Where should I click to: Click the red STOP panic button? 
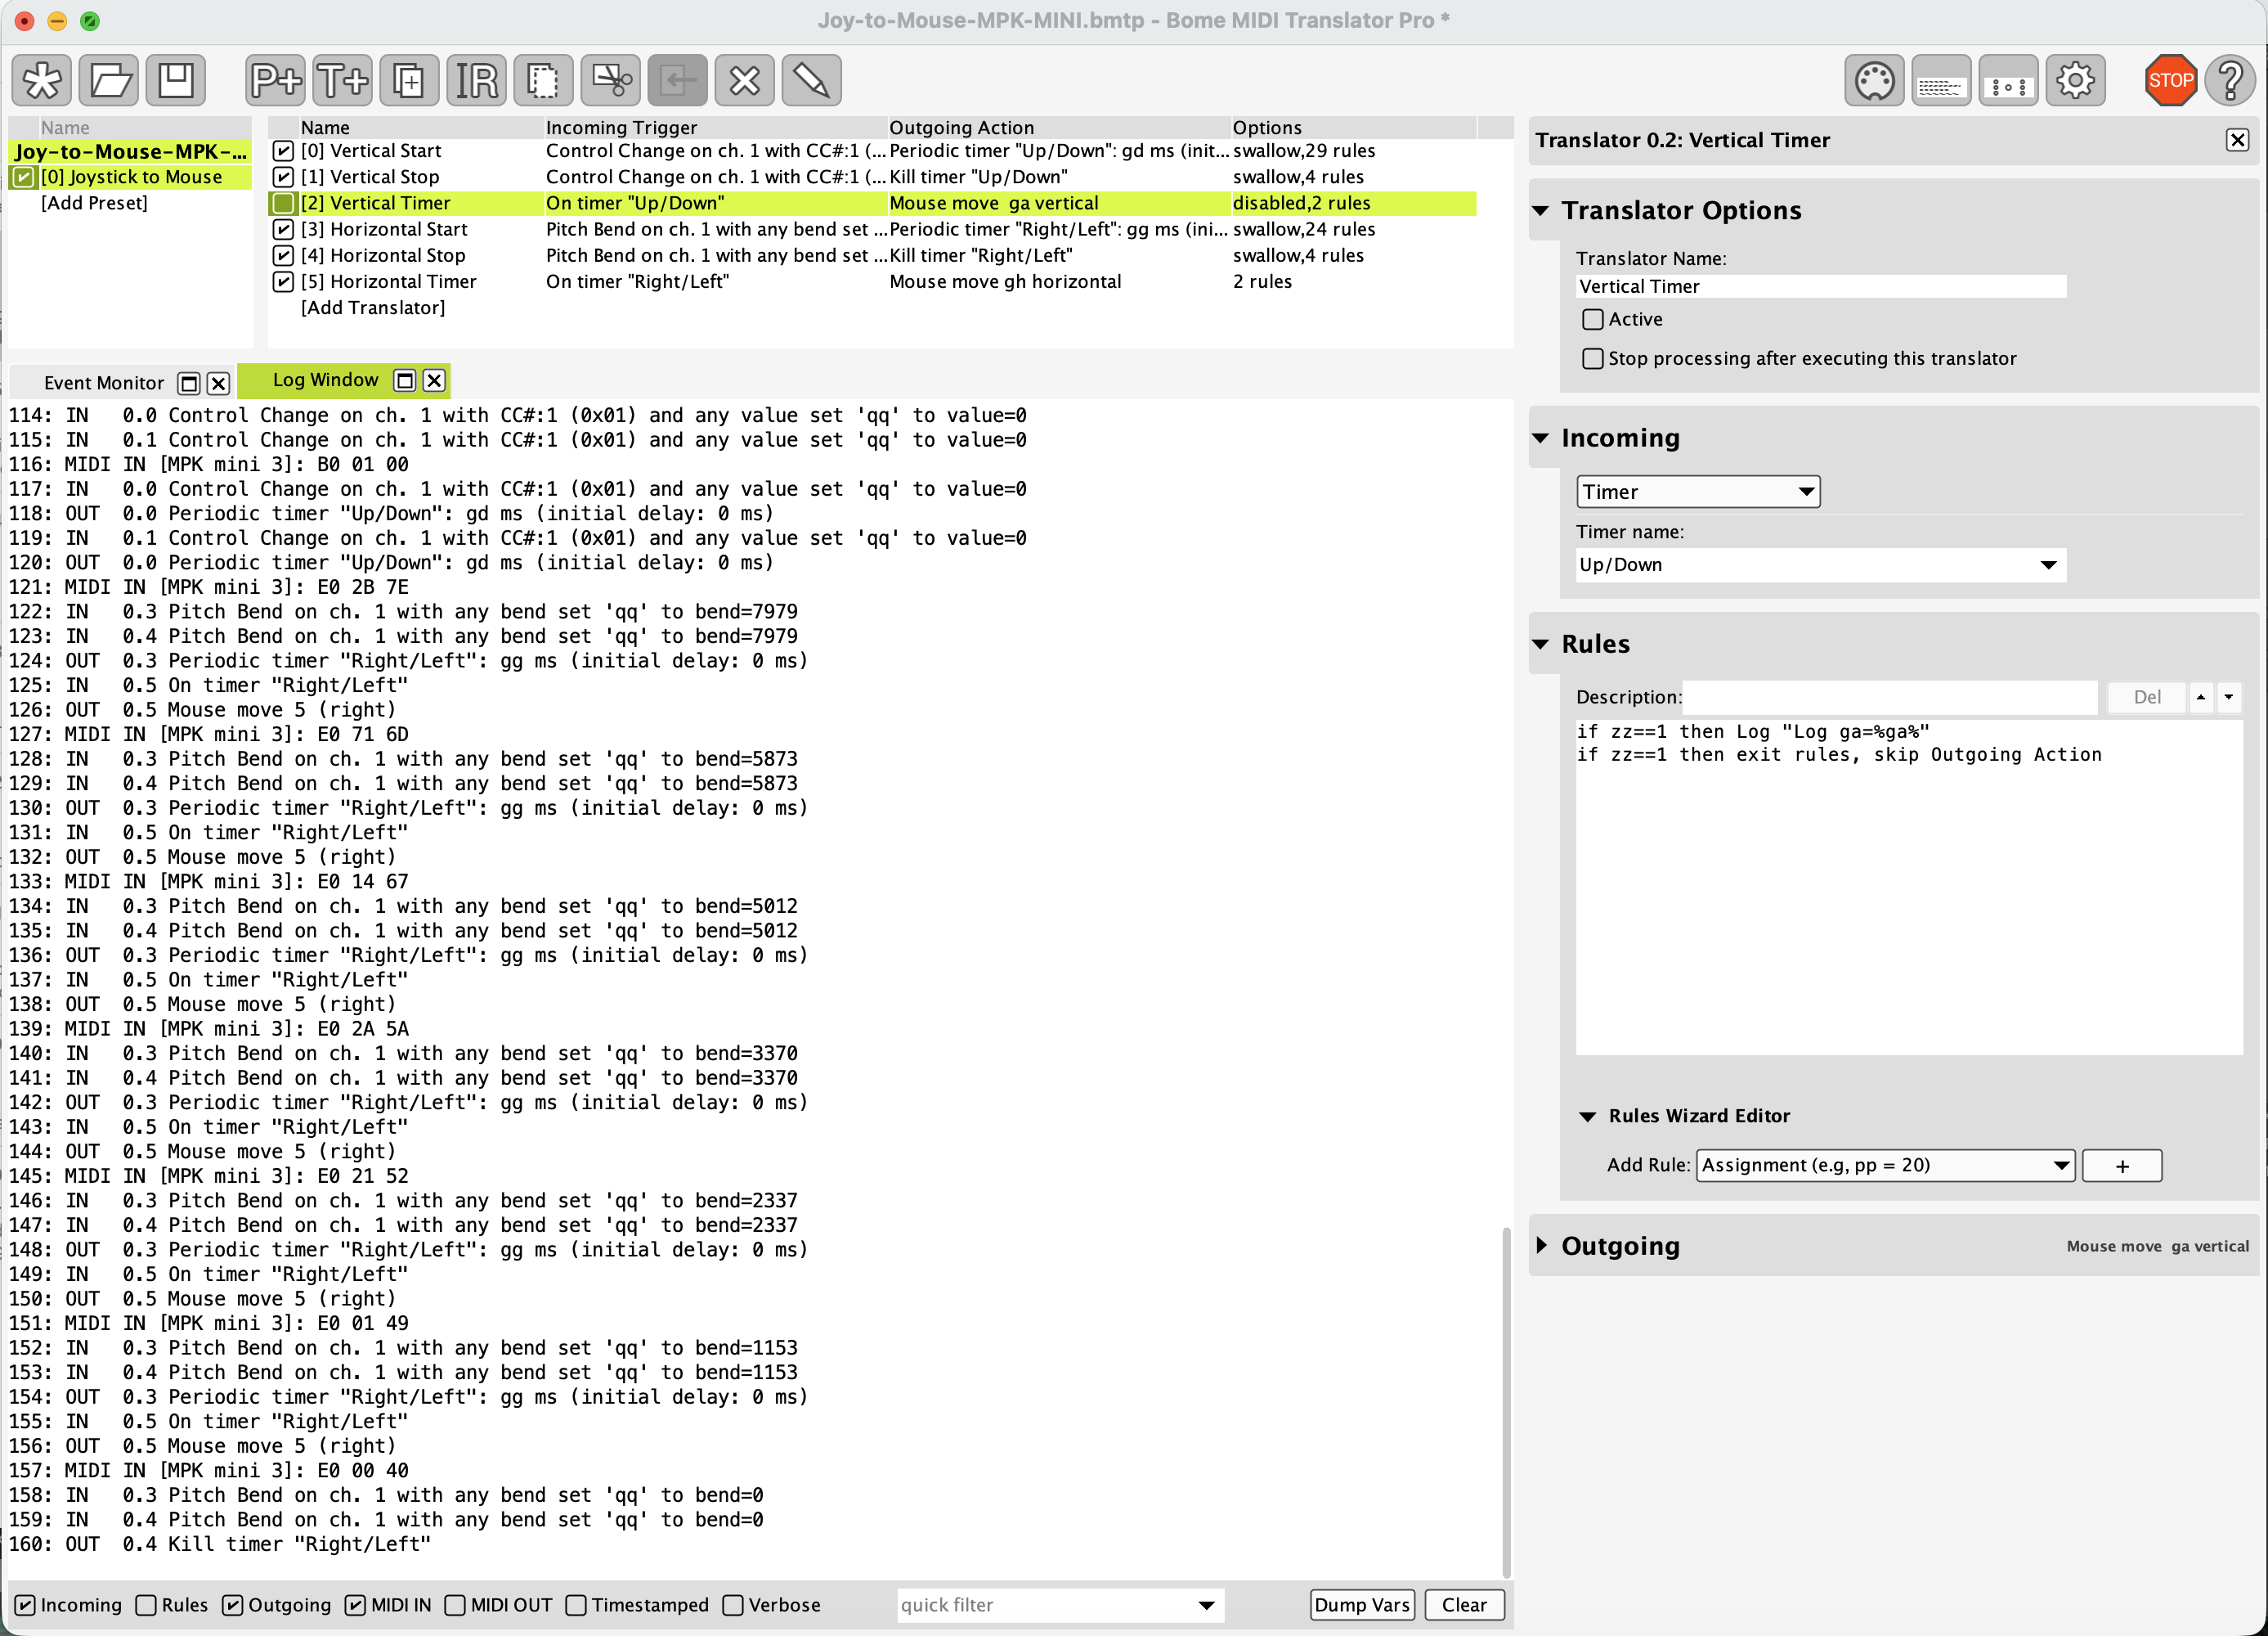[x=2170, y=80]
